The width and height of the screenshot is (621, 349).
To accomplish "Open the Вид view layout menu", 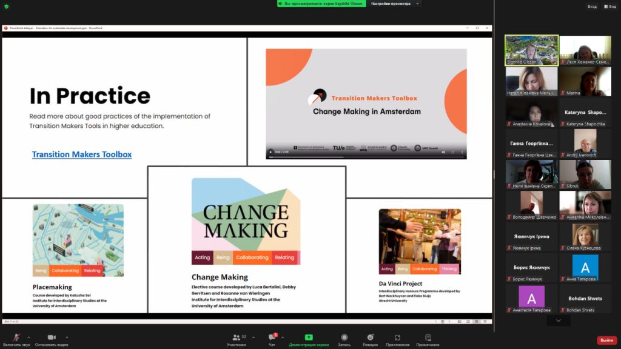I will pos(610,7).
